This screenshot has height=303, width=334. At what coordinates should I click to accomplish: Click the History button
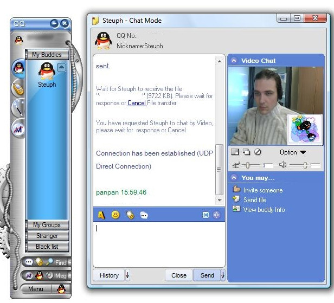(109, 275)
